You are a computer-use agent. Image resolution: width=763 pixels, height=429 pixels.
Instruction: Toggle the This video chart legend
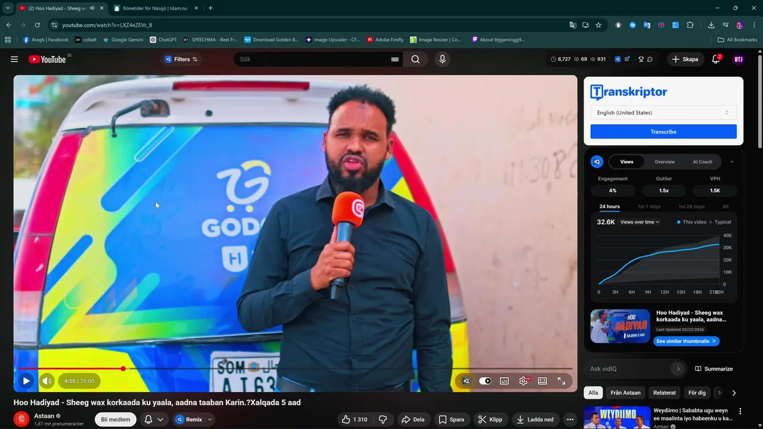pos(691,222)
